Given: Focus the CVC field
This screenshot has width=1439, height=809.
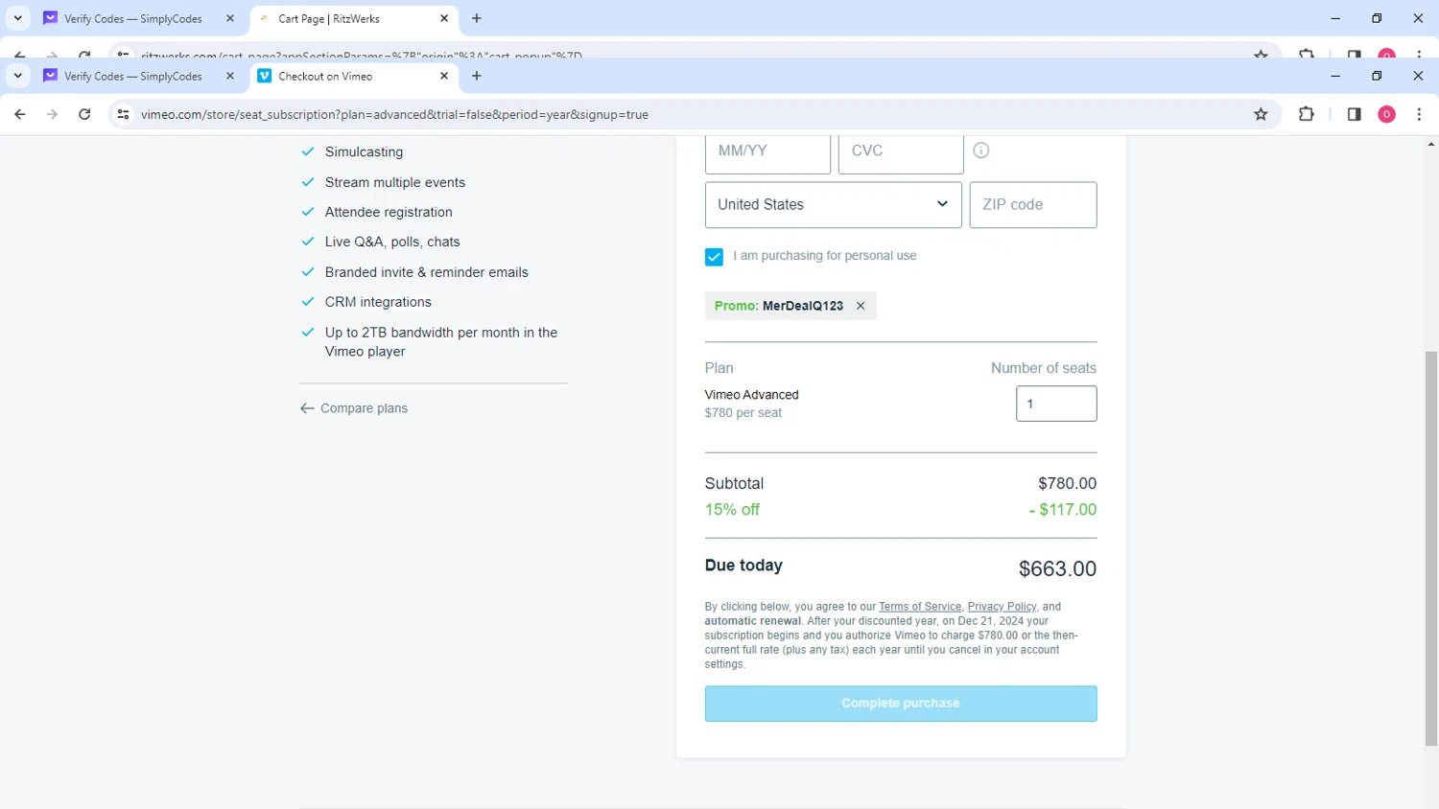Looking at the screenshot, I should pos(901,153).
